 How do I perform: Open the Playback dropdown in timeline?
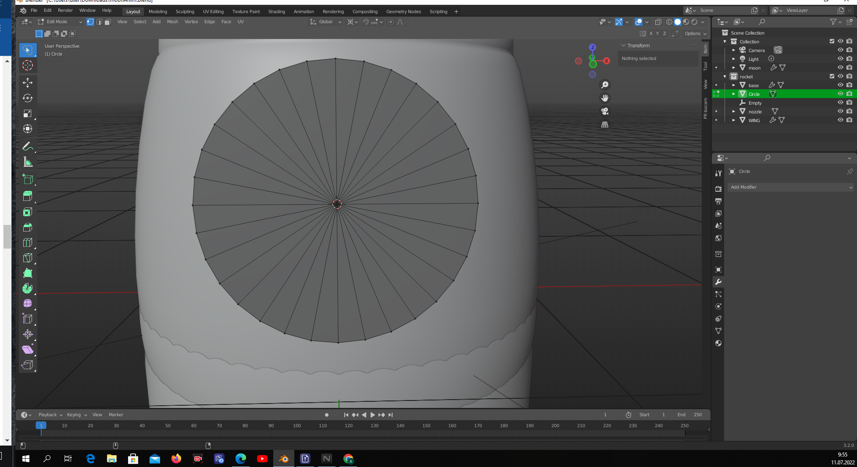50,415
